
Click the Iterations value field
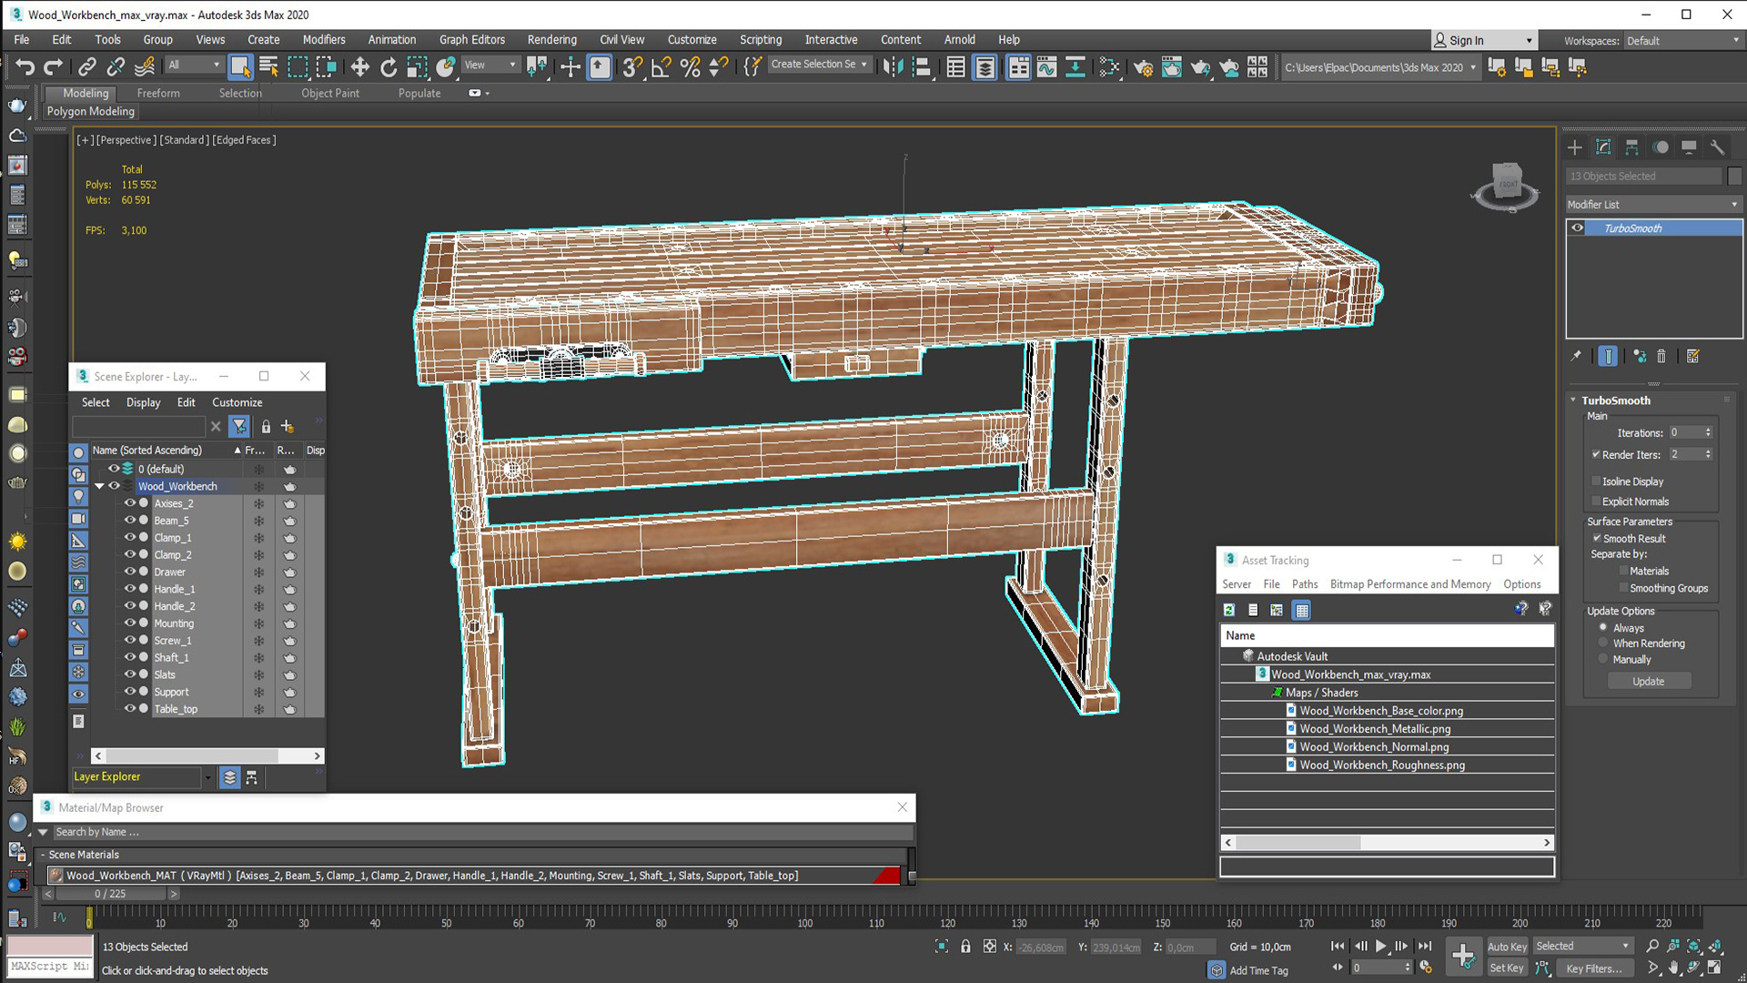[1686, 433]
